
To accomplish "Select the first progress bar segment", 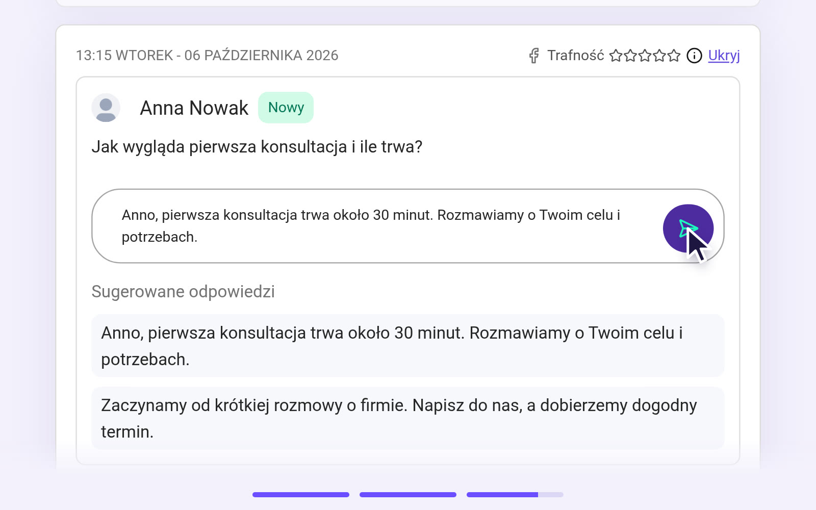I will 301,495.
